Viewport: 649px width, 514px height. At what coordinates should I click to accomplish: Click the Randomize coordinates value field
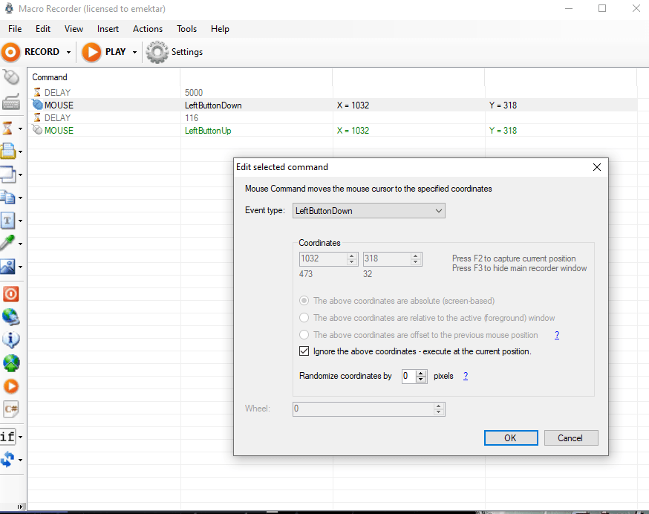(409, 376)
